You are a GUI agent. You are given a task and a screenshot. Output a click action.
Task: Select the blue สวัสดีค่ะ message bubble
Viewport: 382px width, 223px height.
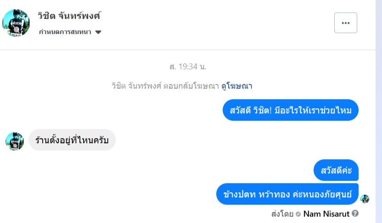click(336, 170)
